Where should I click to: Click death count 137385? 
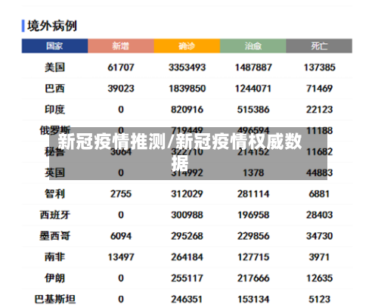coord(319,67)
